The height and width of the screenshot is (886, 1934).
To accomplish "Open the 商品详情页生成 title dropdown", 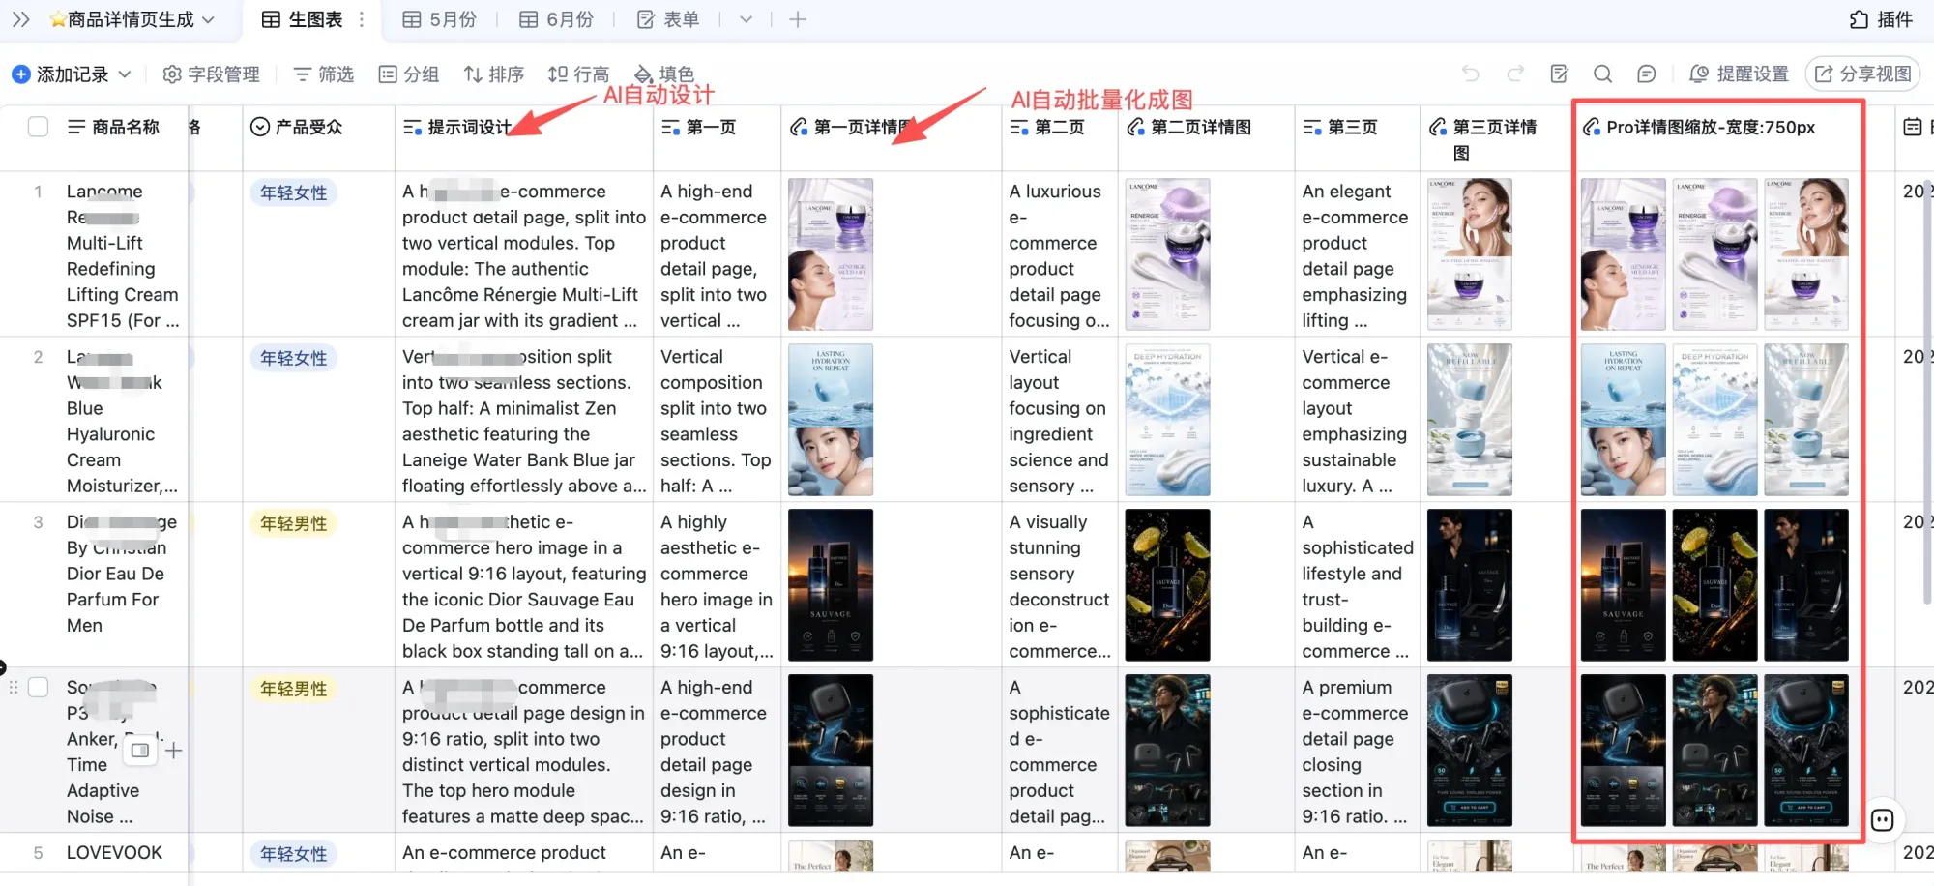I will (132, 19).
